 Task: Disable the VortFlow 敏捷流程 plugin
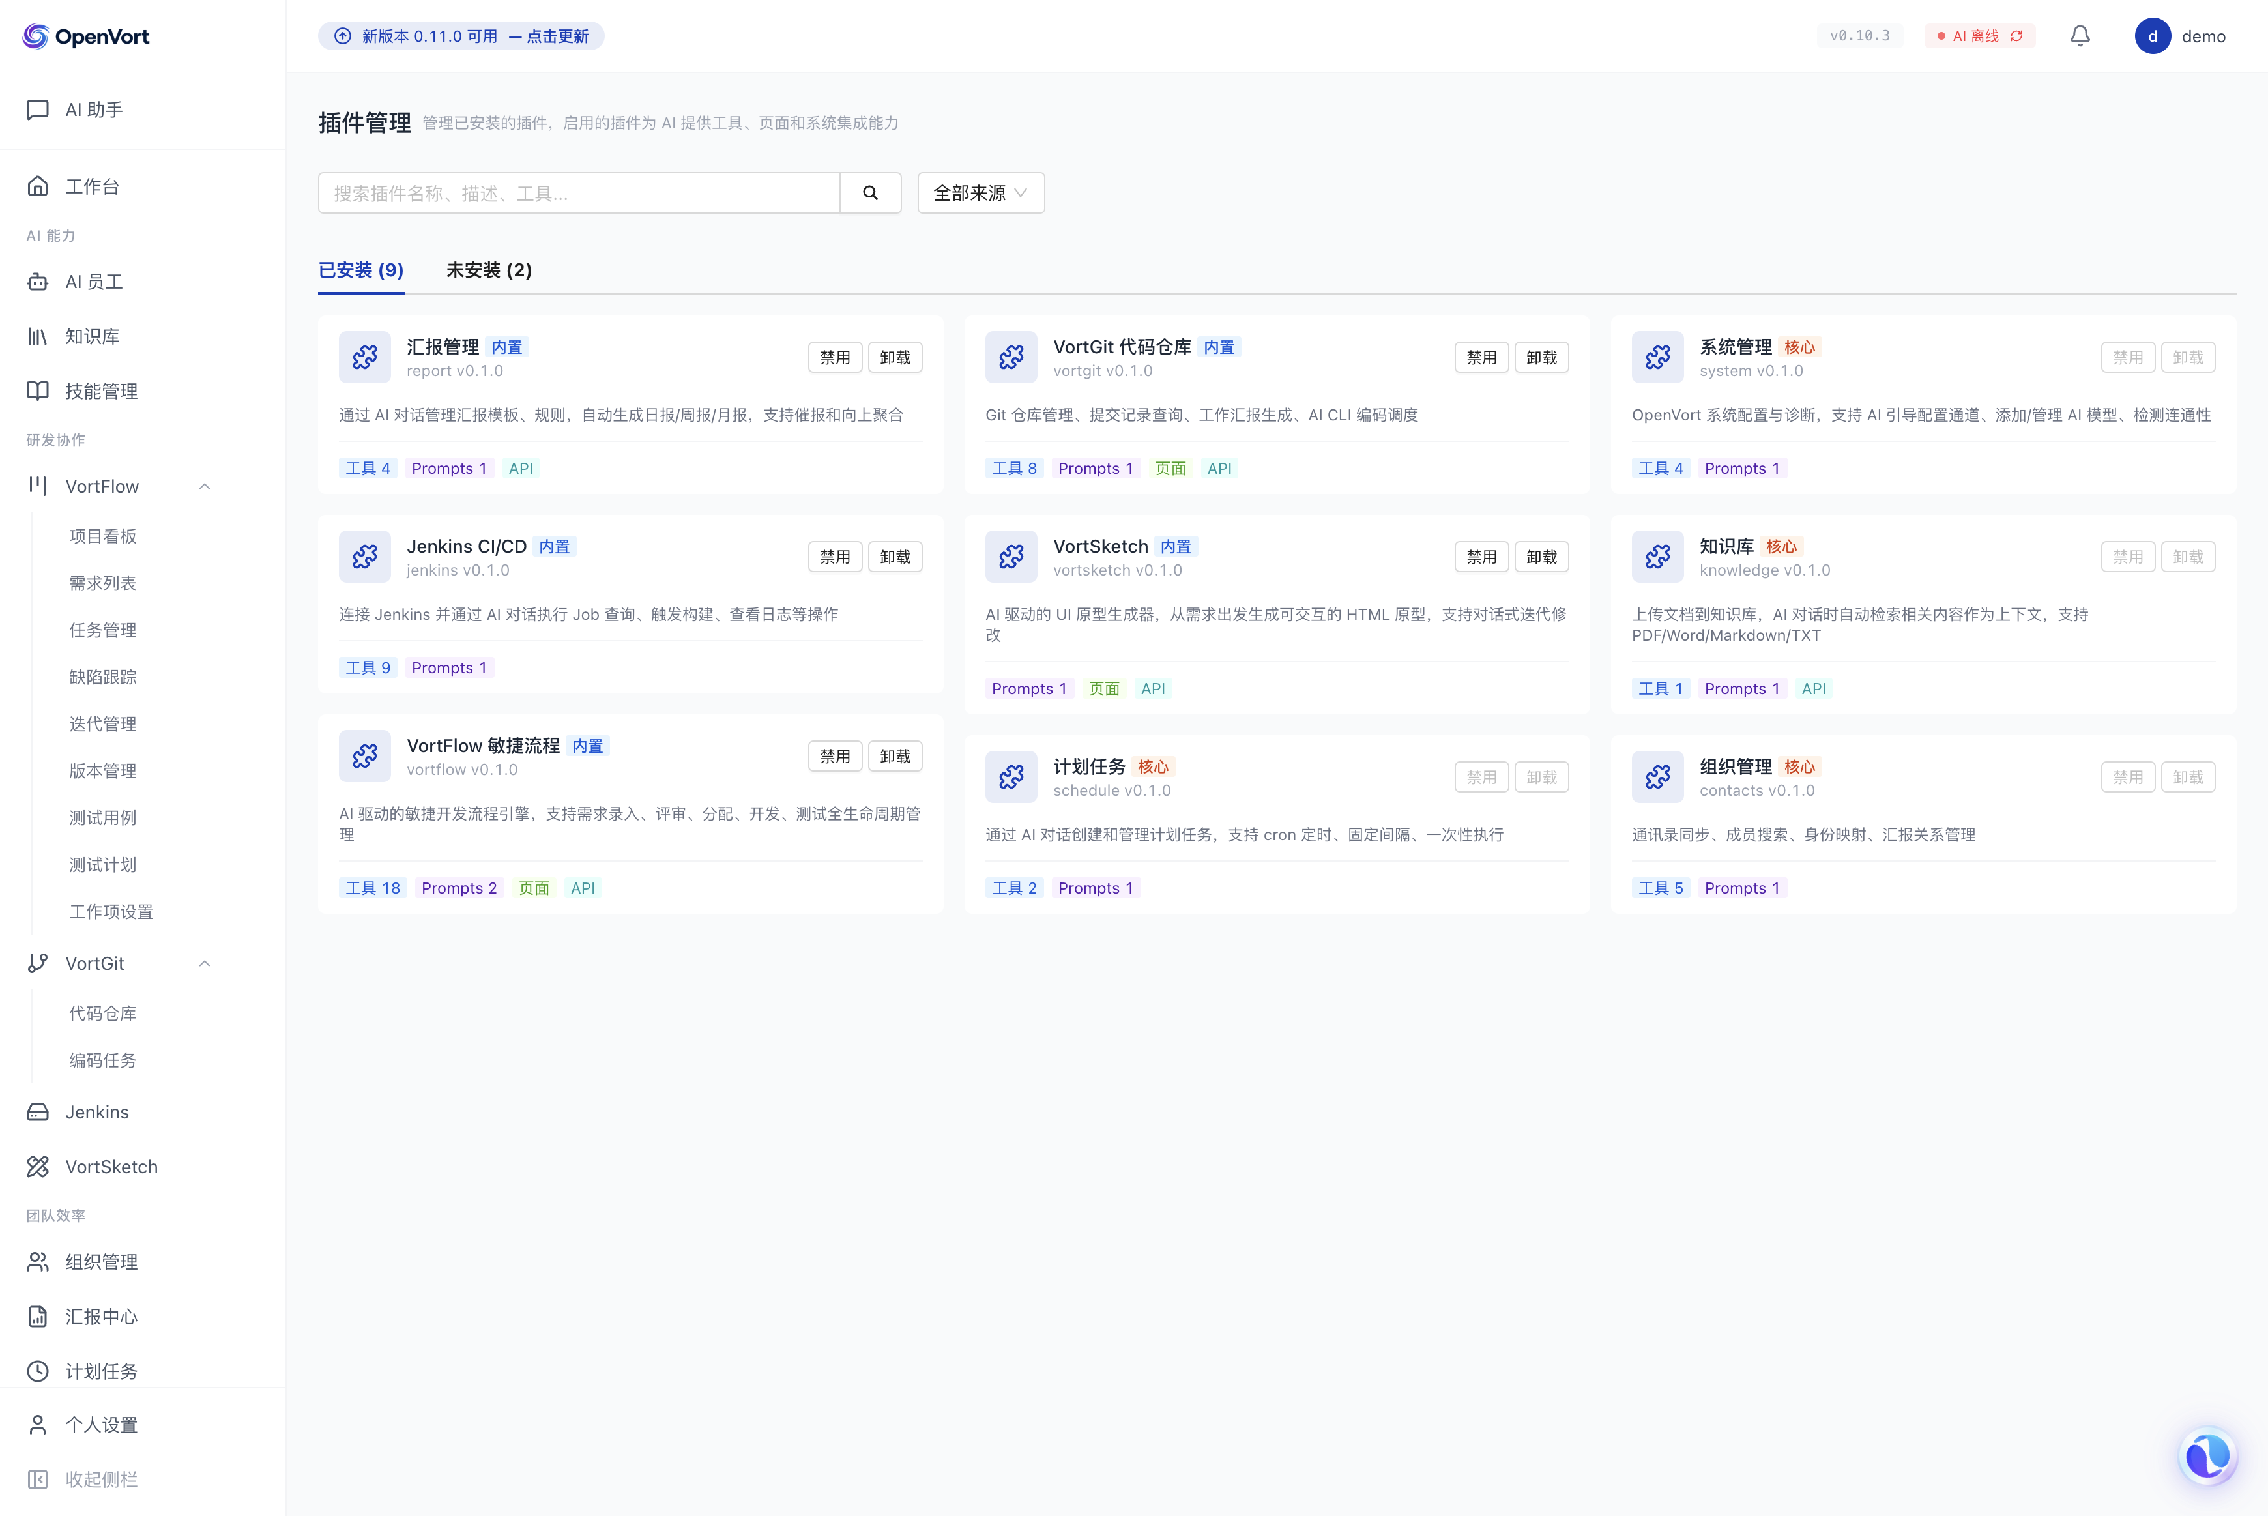click(x=836, y=756)
